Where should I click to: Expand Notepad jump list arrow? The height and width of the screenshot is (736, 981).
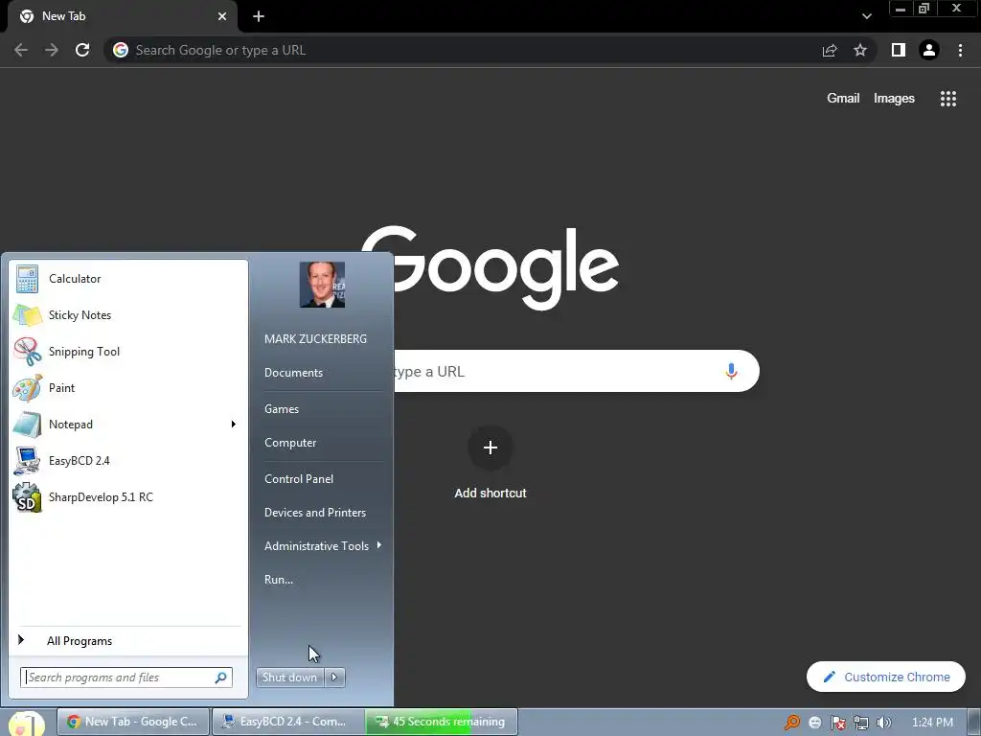tap(234, 425)
